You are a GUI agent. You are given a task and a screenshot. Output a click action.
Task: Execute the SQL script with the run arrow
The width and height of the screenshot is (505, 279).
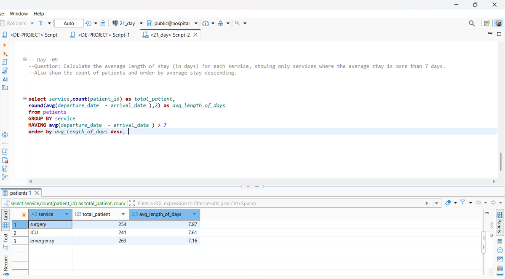pos(5,45)
